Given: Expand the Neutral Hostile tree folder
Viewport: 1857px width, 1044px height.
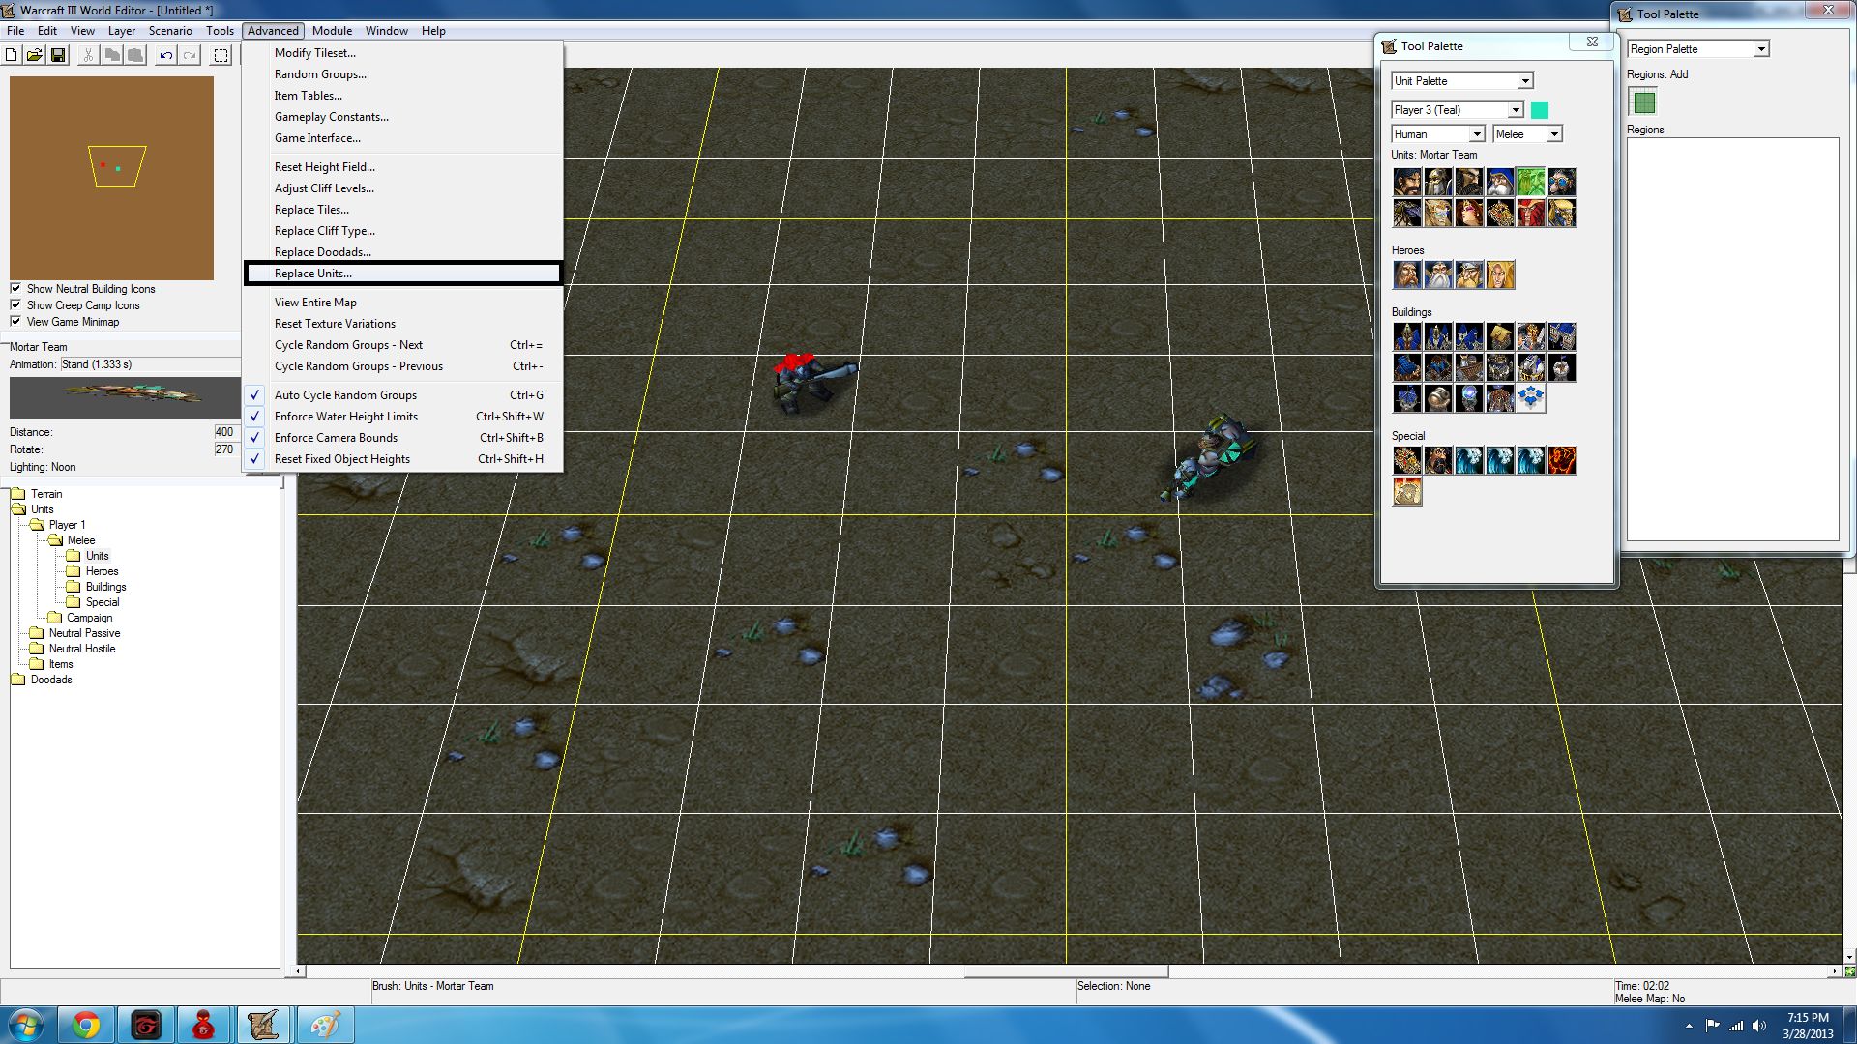Looking at the screenshot, I should click(73, 649).
